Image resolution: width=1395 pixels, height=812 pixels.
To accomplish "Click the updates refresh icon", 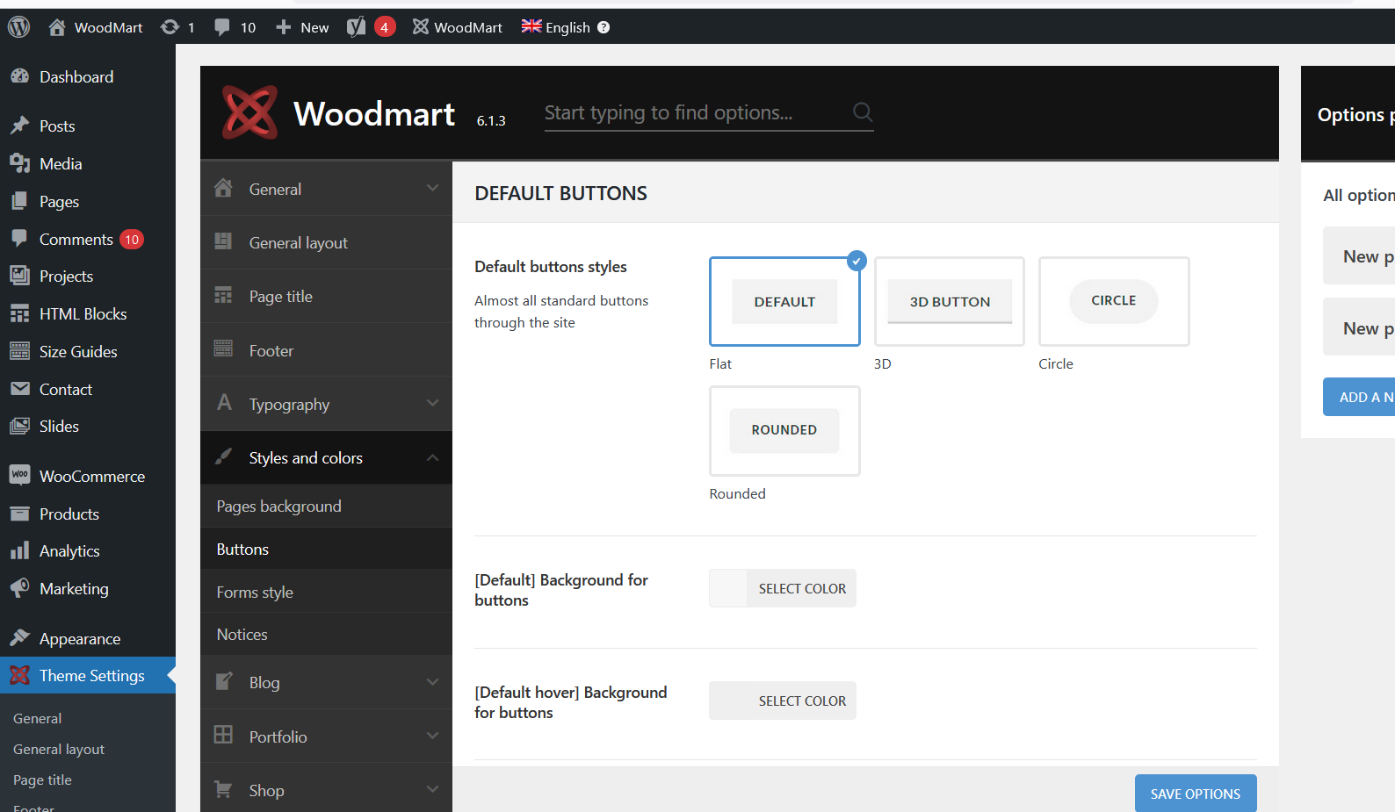I will [x=170, y=27].
